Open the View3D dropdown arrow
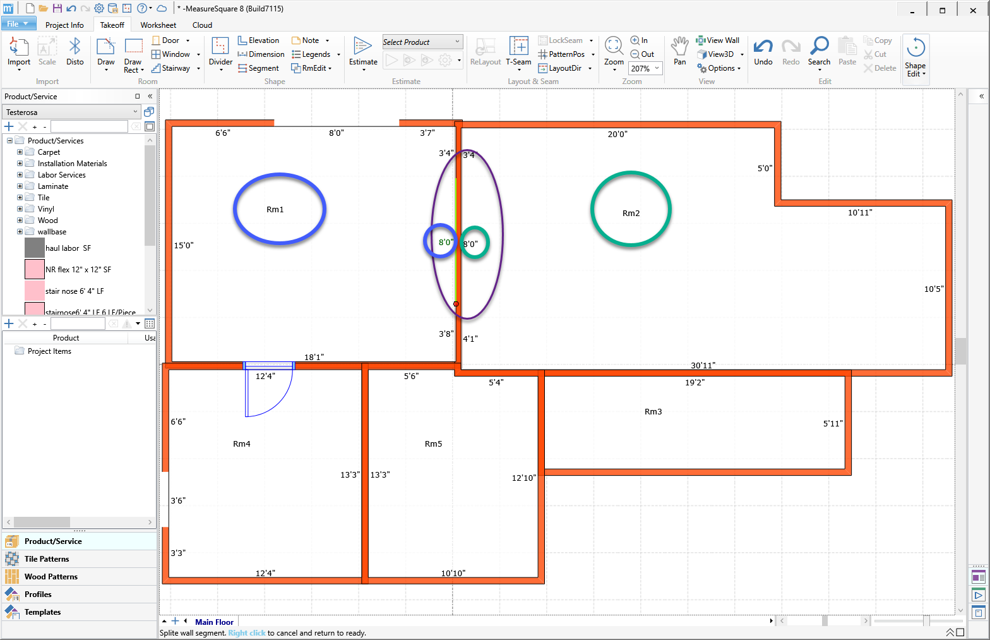The width and height of the screenshot is (990, 640). click(742, 54)
